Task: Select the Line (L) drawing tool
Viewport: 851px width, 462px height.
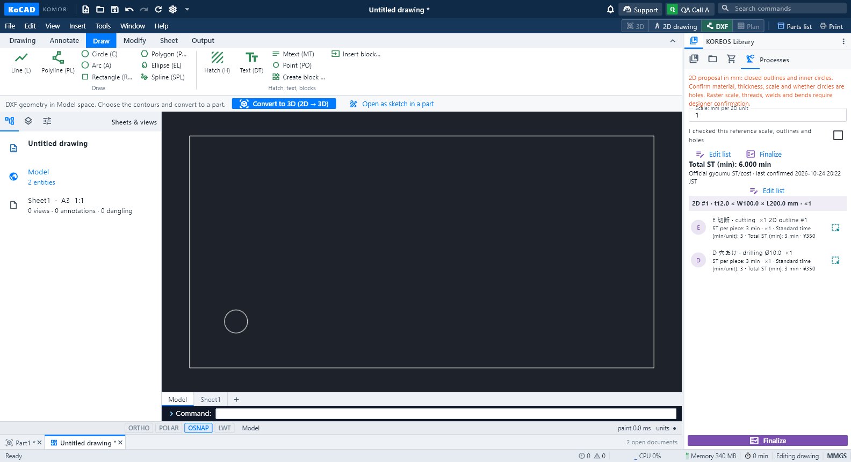Action: click(x=21, y=62)
